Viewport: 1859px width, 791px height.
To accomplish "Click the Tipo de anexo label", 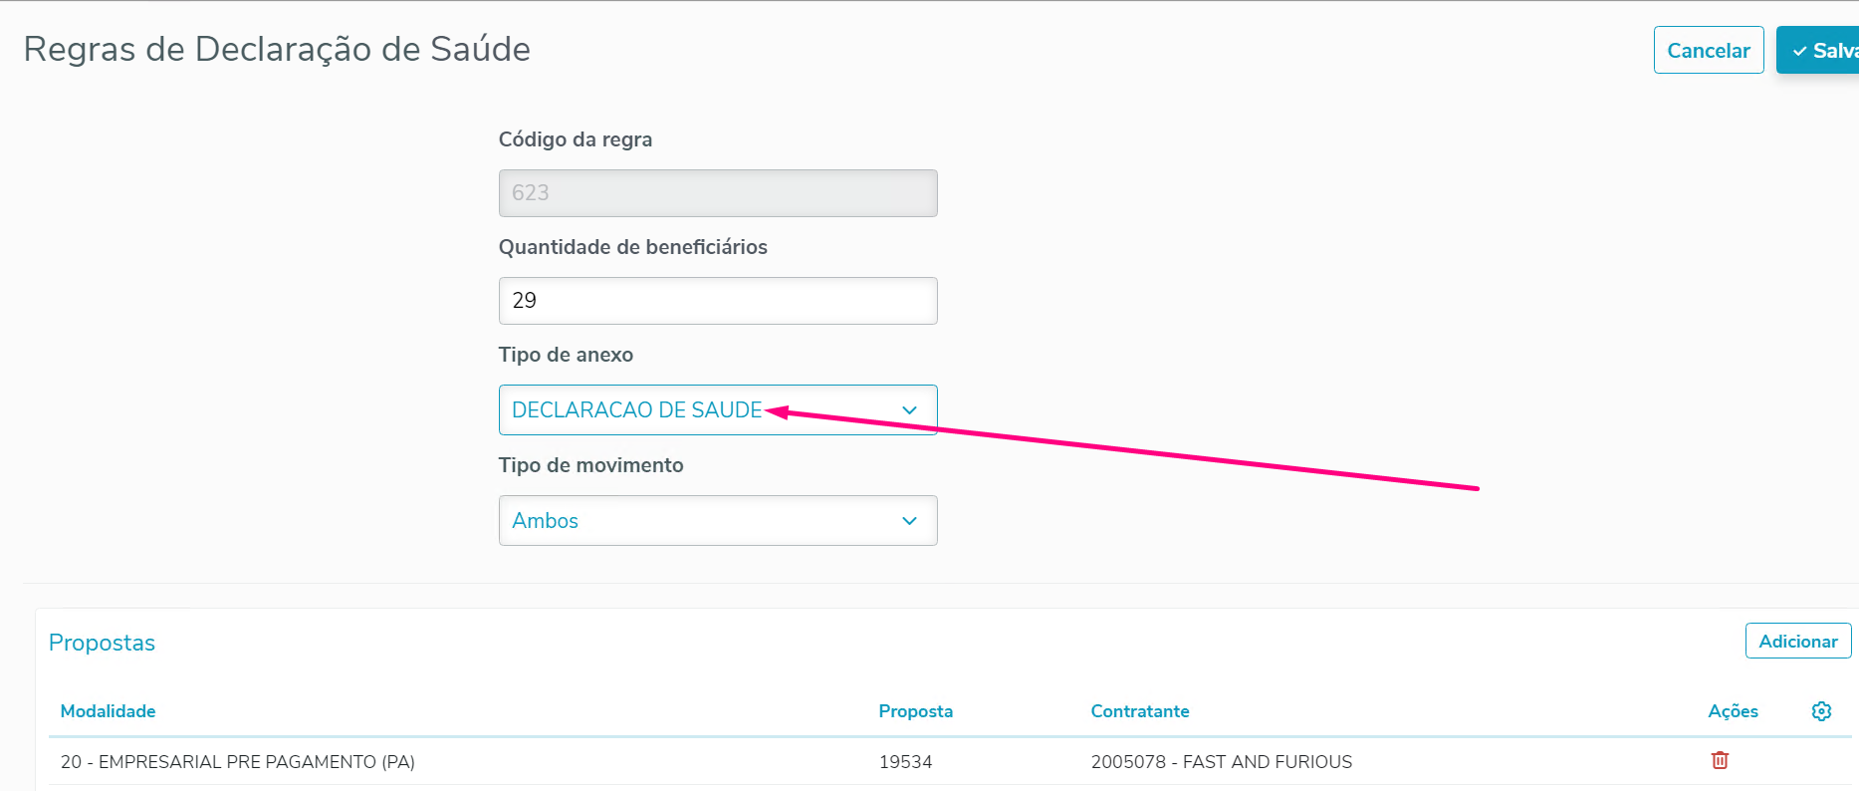I will [x=566, y=355].
